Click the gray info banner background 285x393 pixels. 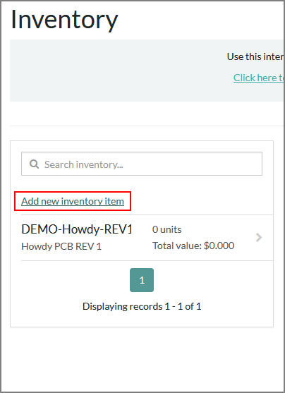click(x=147, y=71)
